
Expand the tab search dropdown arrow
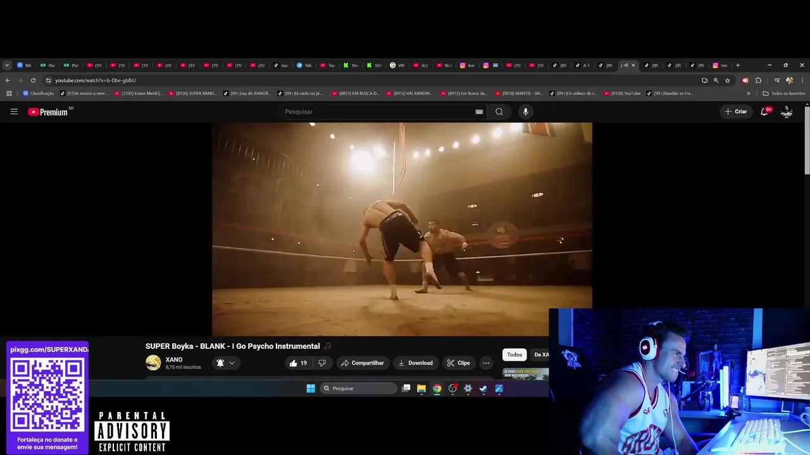[7, 65]
